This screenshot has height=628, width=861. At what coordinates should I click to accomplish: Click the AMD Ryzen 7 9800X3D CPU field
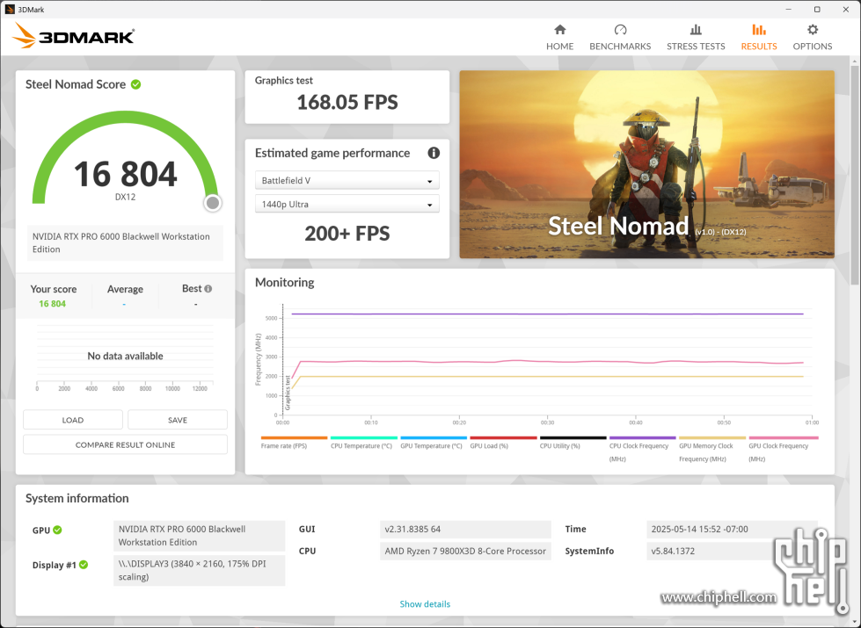(x=465, y=552)
